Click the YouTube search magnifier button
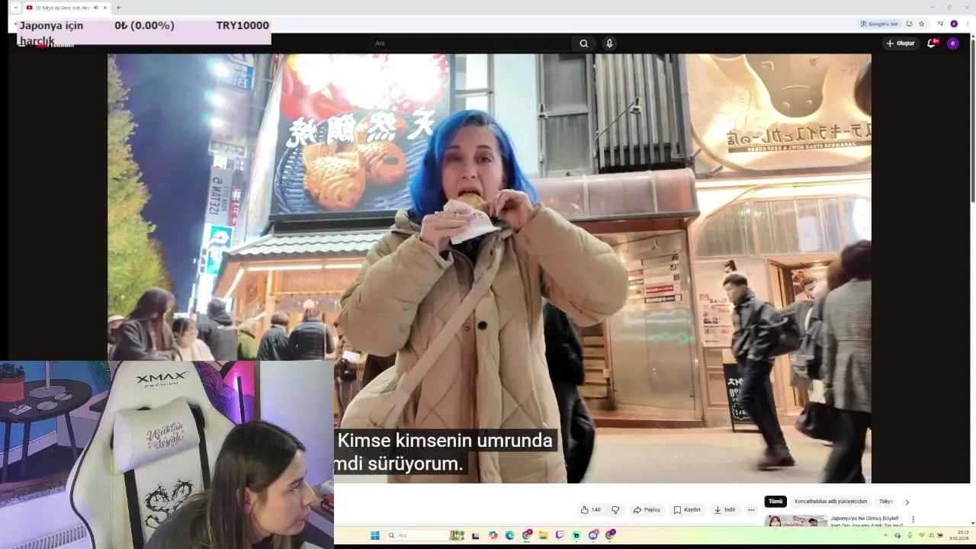Viewport: 976px width, 549px height. point(583,43)
